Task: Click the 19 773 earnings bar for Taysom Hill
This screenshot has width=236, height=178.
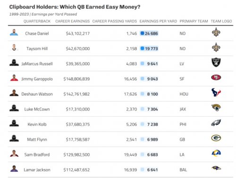Action: pos(149,49)
